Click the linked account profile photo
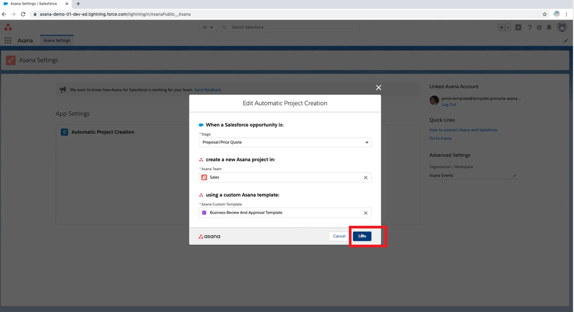 click(434, 100)
